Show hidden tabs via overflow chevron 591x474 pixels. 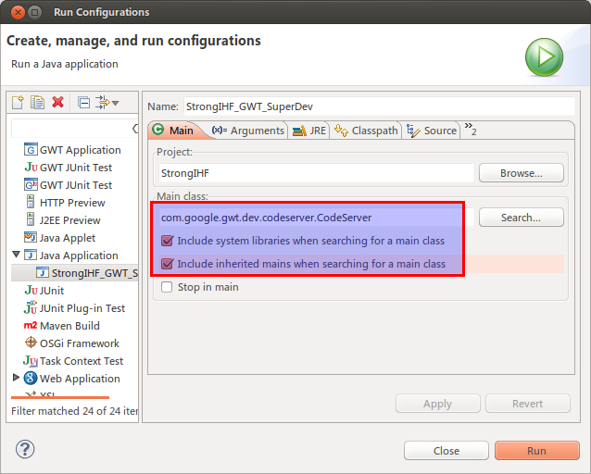point(471,129)
